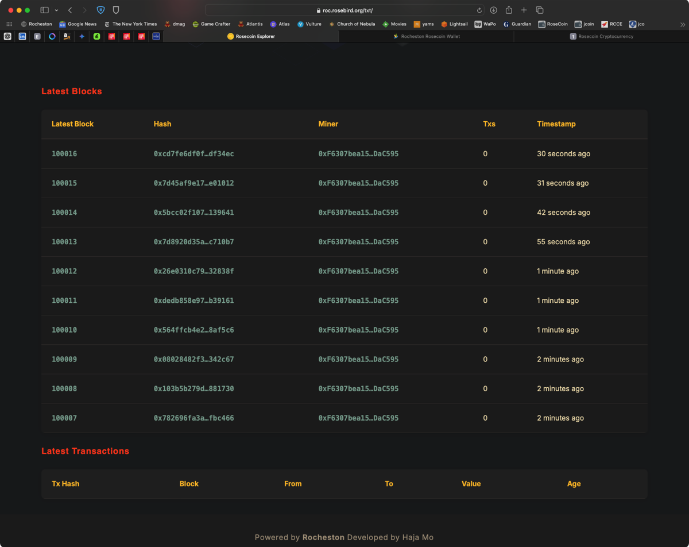Open the RoseCoin bookmark
This screenshot has height=547, width=689.
click(553, 24)
